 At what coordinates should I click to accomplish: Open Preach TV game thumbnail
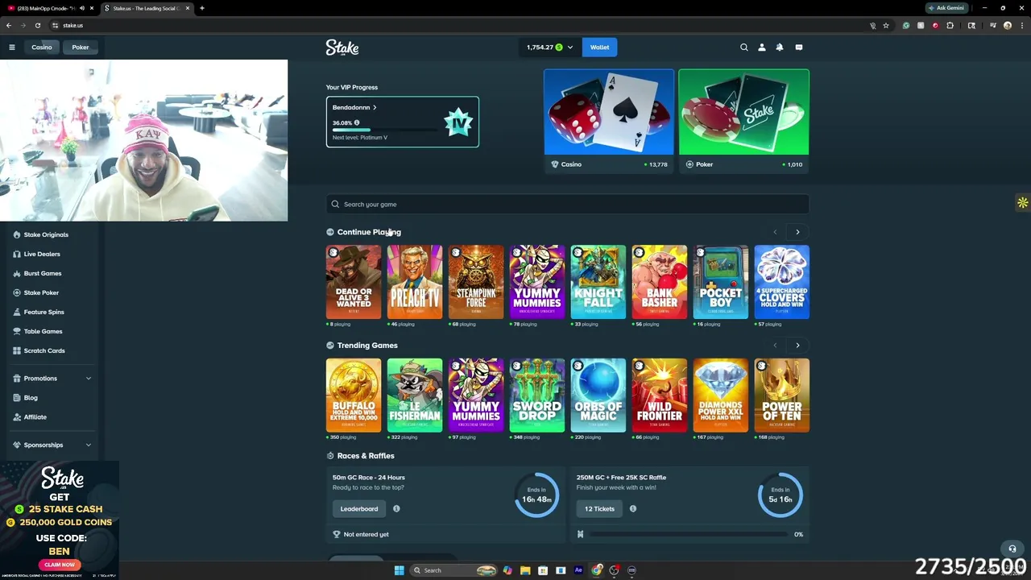click(415, 283)
